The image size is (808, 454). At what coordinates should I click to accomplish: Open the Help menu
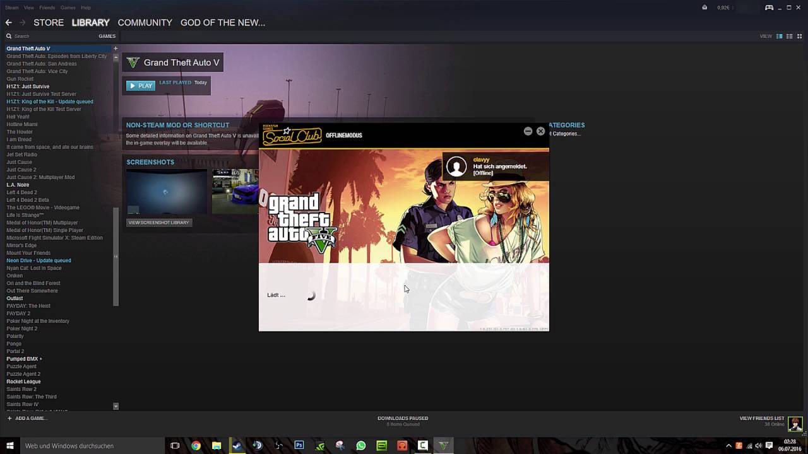tap(86, 8)
